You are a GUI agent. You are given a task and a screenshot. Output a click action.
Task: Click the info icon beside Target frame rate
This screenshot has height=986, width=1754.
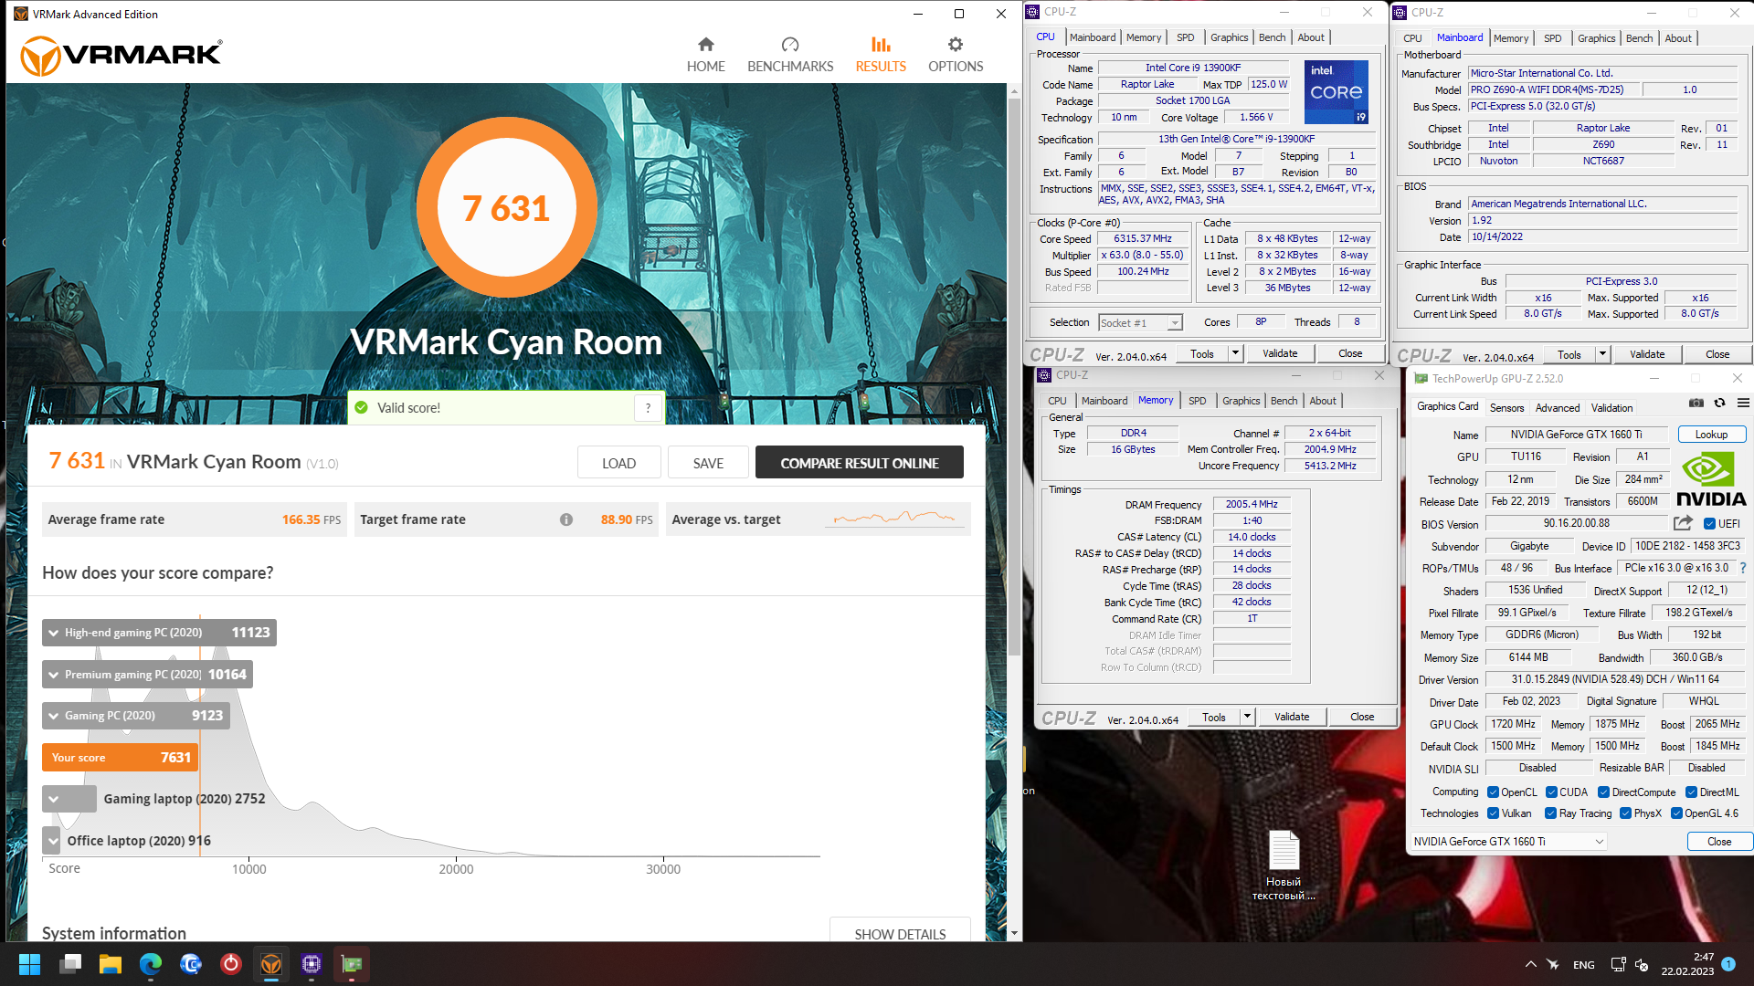pos(566,519)
